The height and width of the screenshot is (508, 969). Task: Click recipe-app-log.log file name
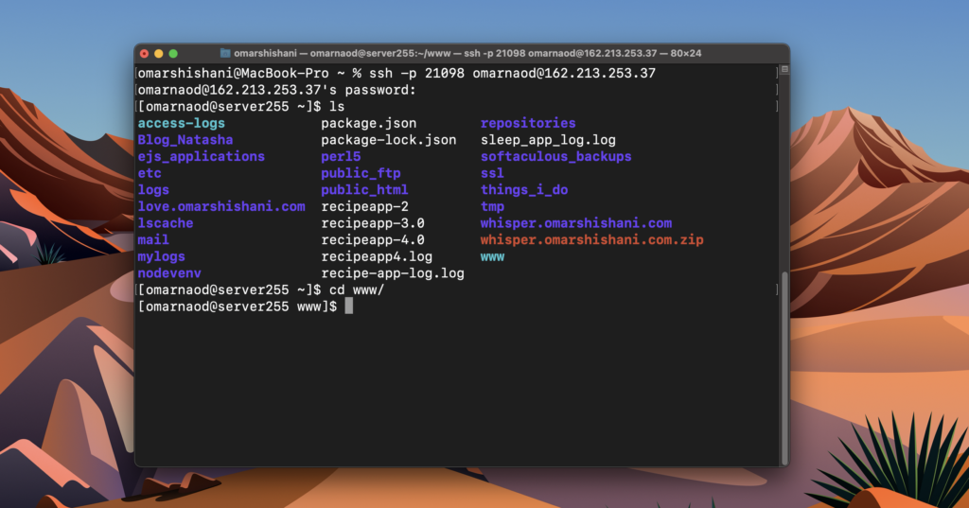393,273
